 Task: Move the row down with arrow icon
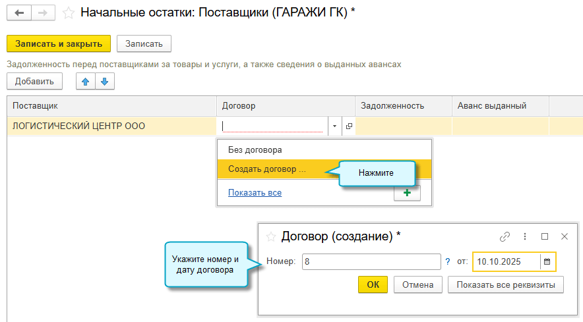[105, 82]
